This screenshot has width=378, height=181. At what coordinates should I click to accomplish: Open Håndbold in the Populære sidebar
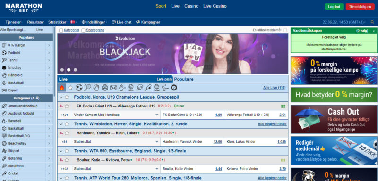(x=26, y=75)
